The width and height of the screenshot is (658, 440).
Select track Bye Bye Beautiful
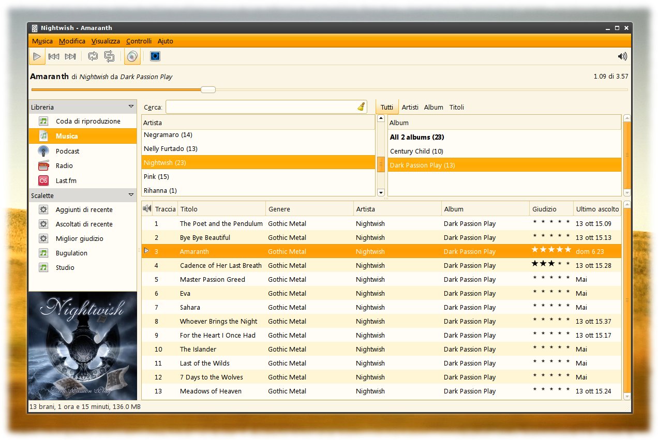click(x=381, y=237)
